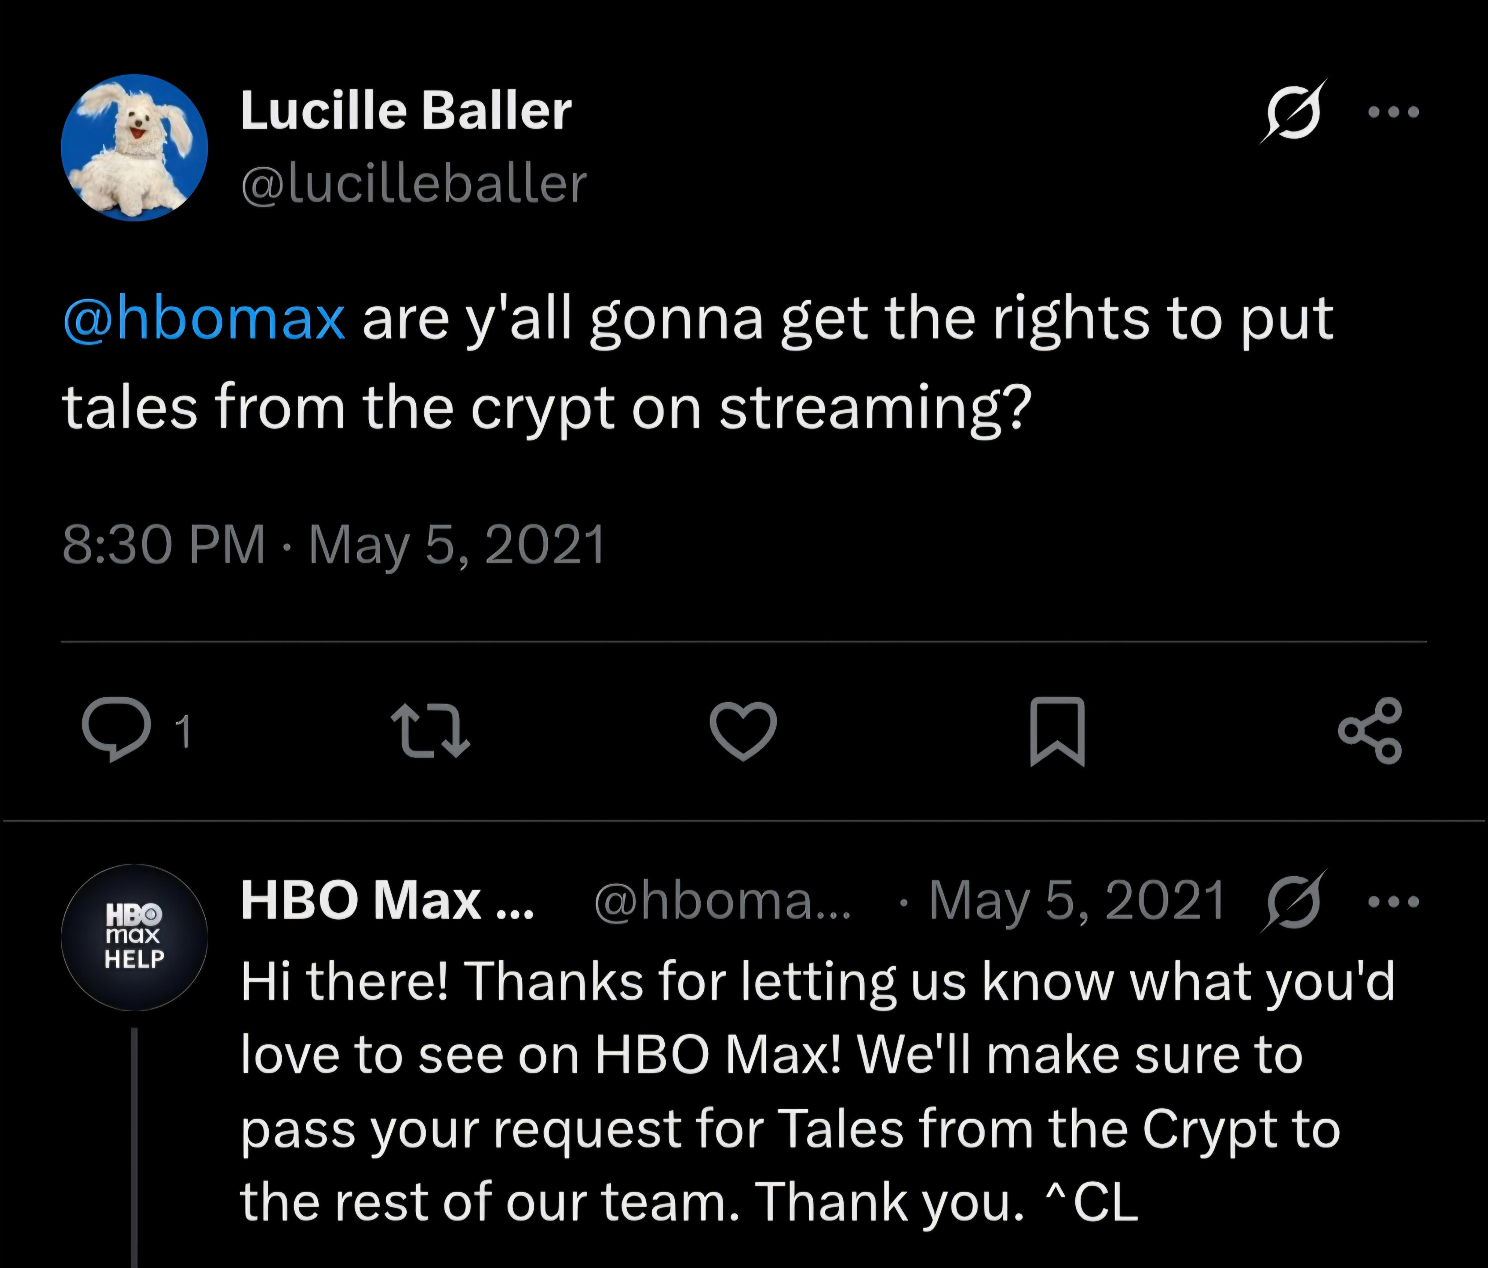Open more options for HBO Max reply
This screenshot has height=1268, width=1488.
pos(1393,901)
